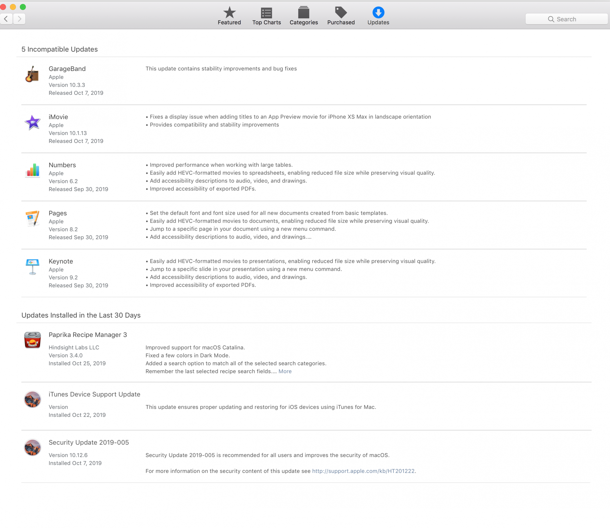
Task: Click Improved support for macOS Catalina
Action: 195,348
